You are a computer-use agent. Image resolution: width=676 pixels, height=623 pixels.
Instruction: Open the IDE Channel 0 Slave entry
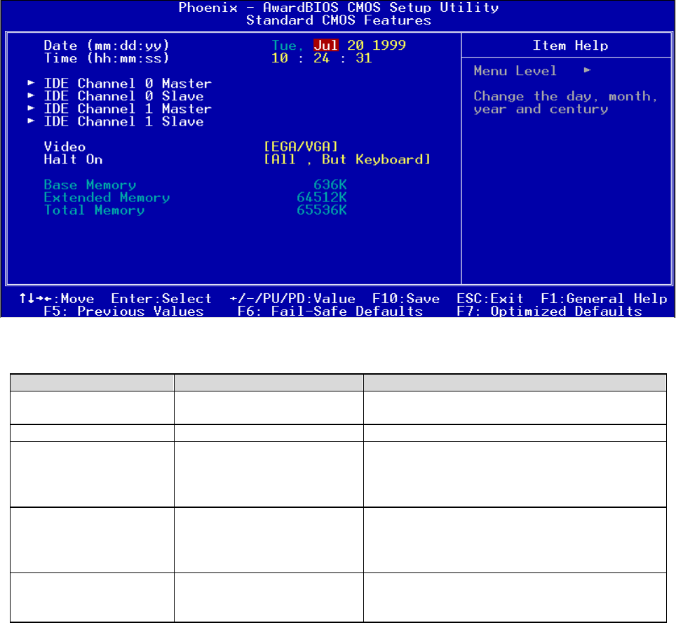point(123,96)
